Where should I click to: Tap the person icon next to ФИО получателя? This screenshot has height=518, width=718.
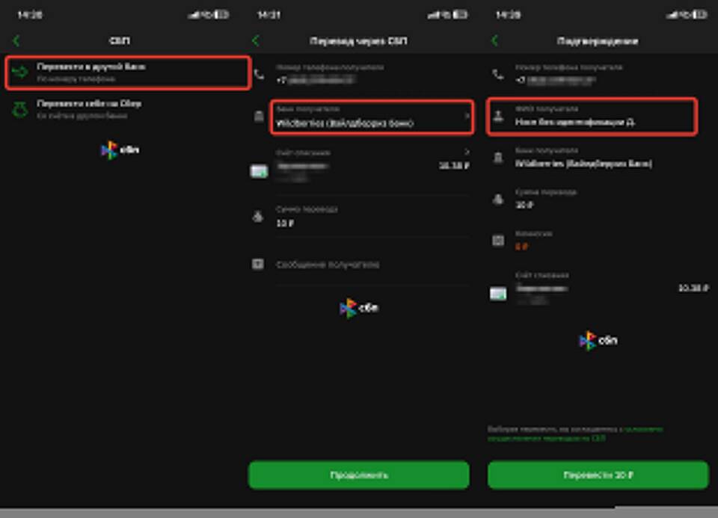498,117
